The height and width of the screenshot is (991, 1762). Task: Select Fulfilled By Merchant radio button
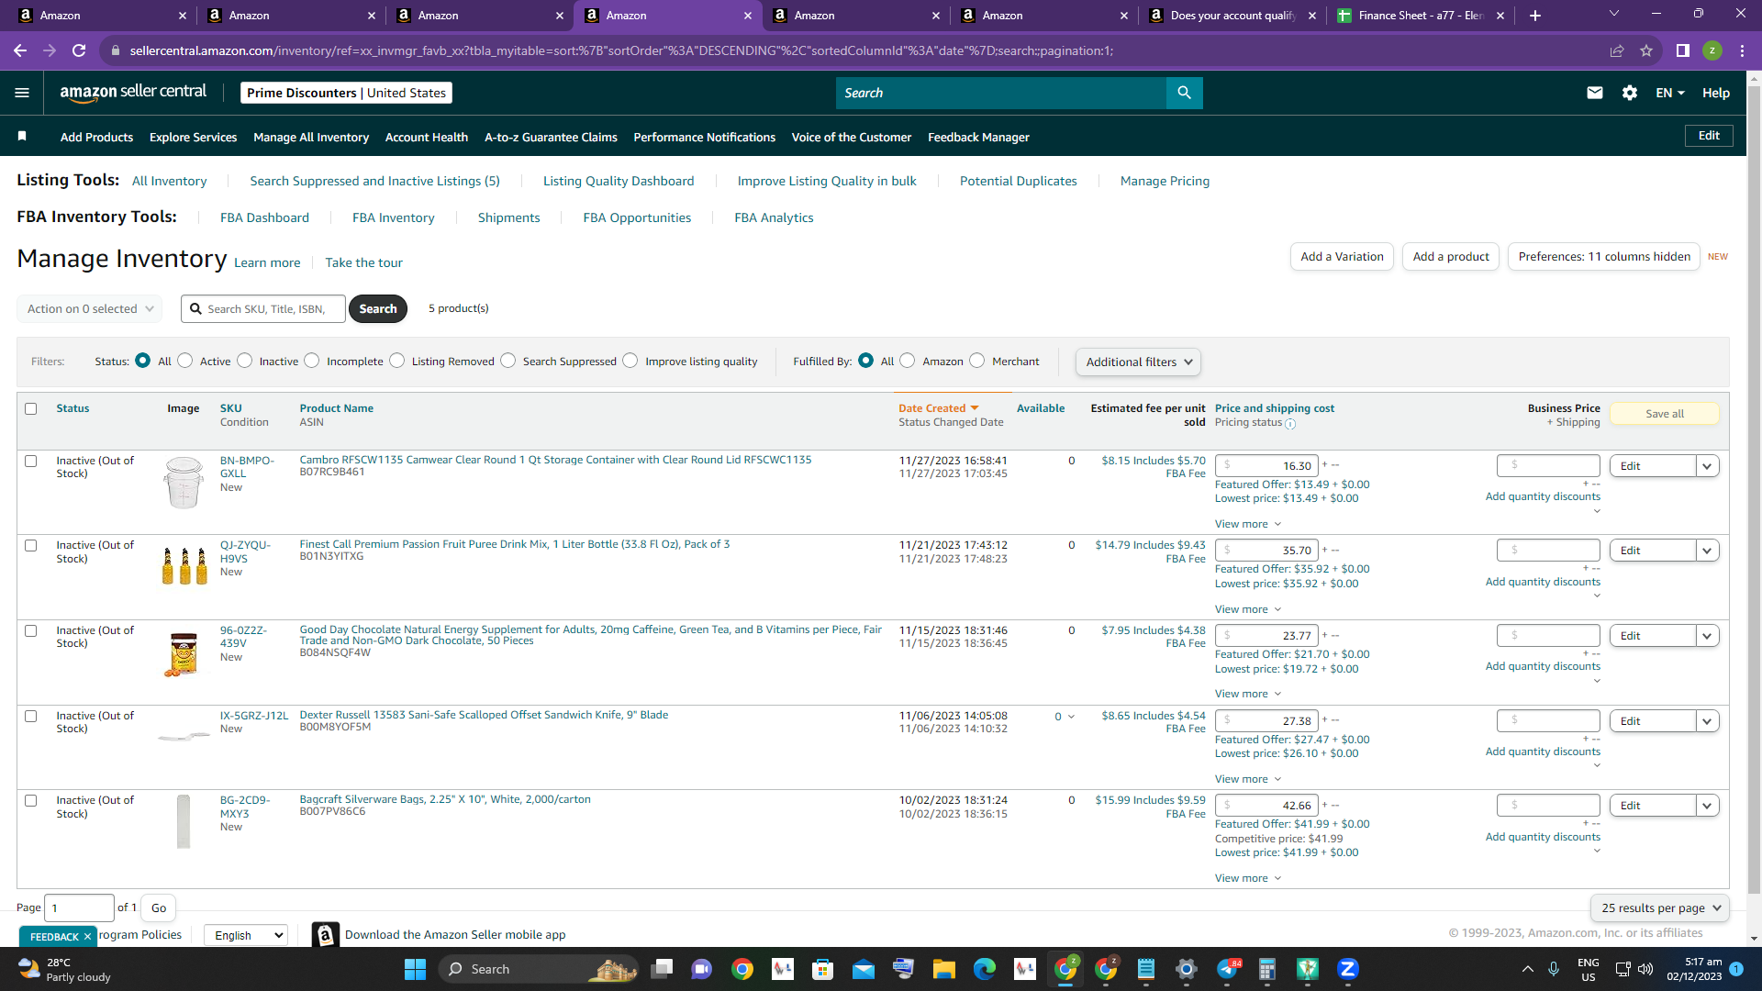pyautogui.click(x=977, y=361)
